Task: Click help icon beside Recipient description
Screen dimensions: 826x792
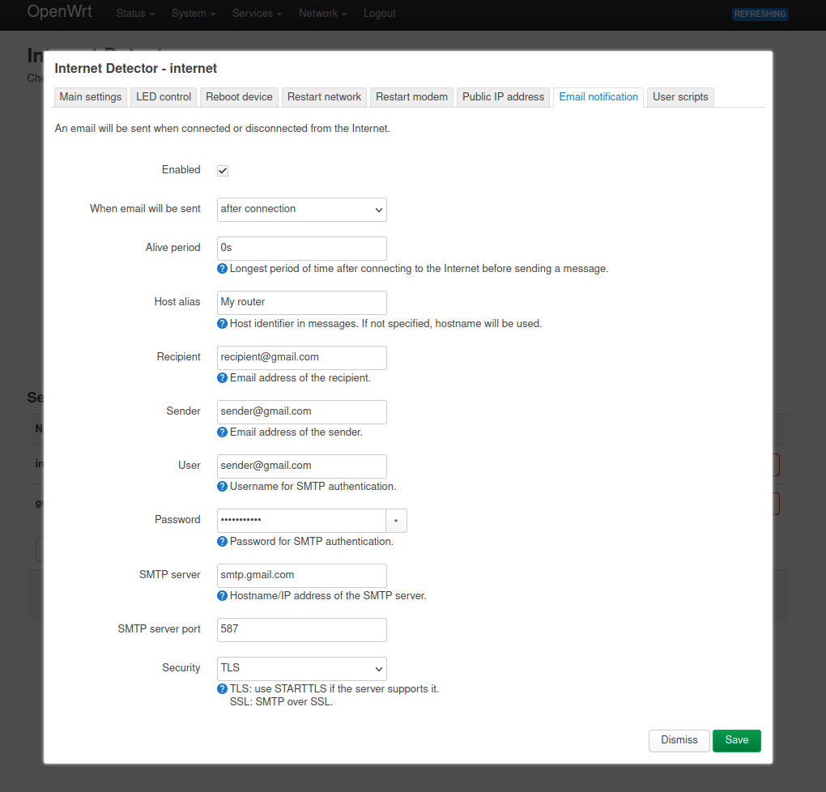Action: pos(222,378)
